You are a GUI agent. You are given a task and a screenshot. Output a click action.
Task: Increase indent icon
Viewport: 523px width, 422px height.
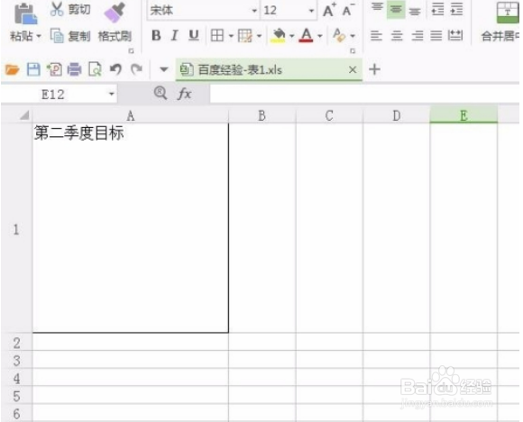click(456, 10)
